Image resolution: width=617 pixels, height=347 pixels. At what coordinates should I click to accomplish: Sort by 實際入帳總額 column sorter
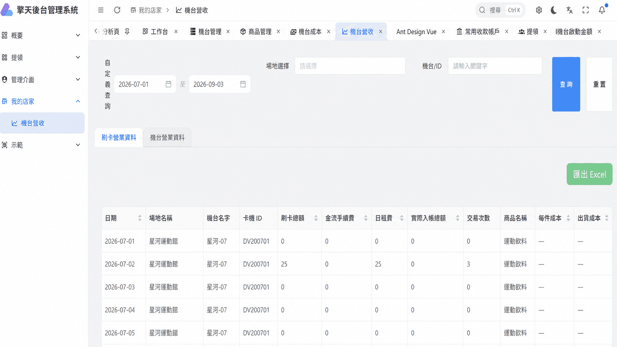(457, 218)
